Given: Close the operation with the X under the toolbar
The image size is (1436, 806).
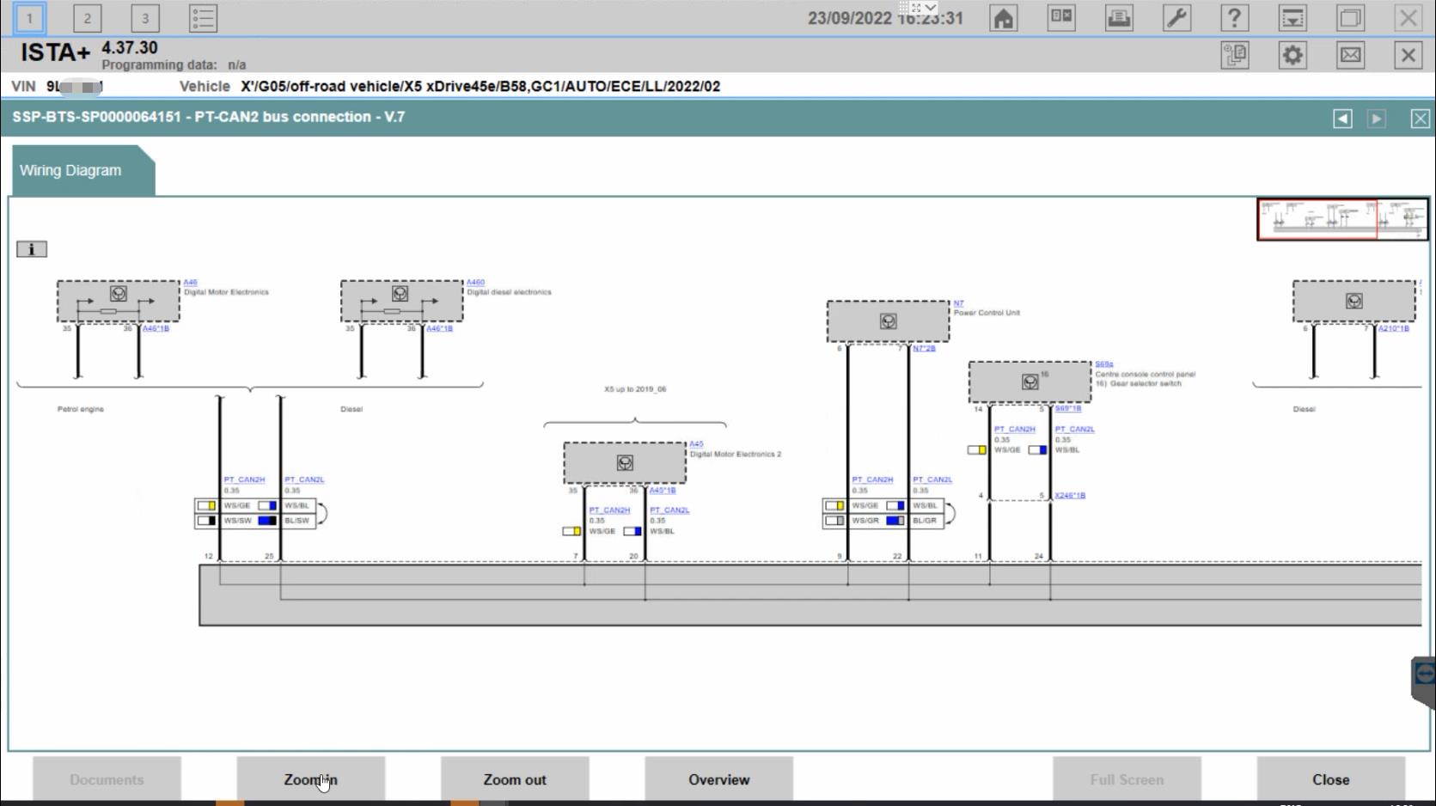Looking at the screenshot, I should (1408, 56).
